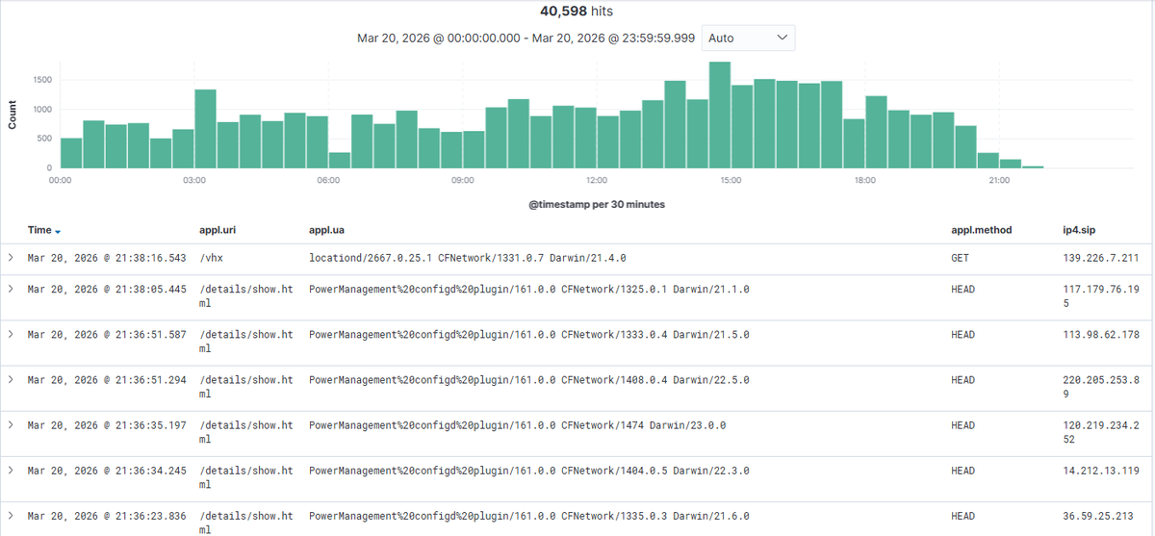1155x536 pixels.
Task: Click HEAD method in the 117.179.76.195 row
Action: click(x=962, y=289)
